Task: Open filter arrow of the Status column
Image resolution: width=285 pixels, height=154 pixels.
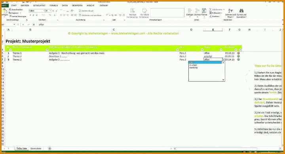Action: tap(221, 50)
